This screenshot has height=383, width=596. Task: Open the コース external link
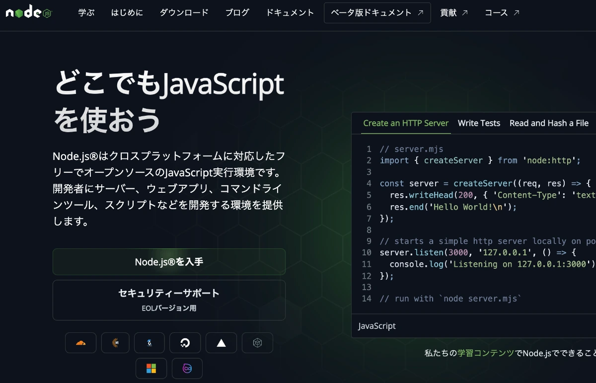tap(502, 13)
